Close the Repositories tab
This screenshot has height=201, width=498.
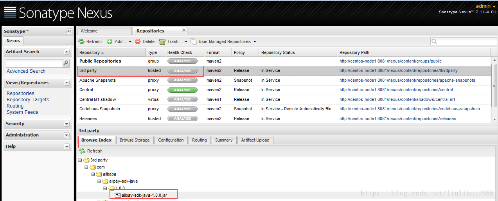click(x=184, y=30)
